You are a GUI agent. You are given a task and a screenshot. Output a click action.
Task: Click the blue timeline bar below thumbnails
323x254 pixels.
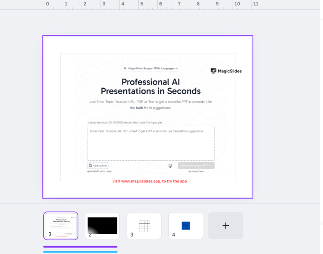(x=80, y=252)
